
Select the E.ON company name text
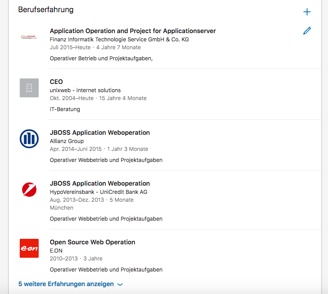(x=56, y=251)
